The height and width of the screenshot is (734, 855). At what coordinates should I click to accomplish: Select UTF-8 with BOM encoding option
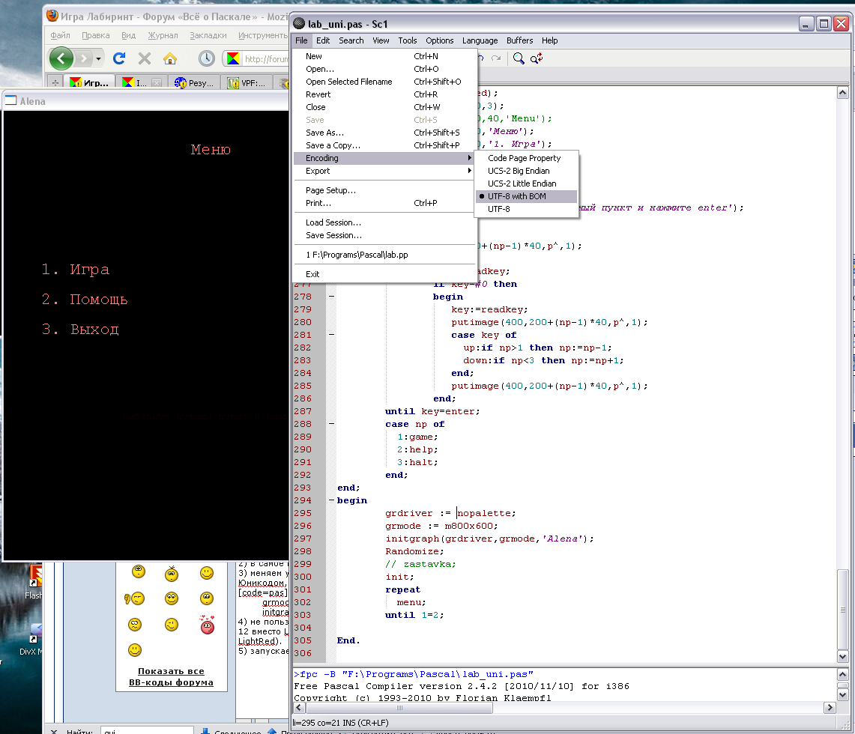pyautogui.click(x=516, y=196)
